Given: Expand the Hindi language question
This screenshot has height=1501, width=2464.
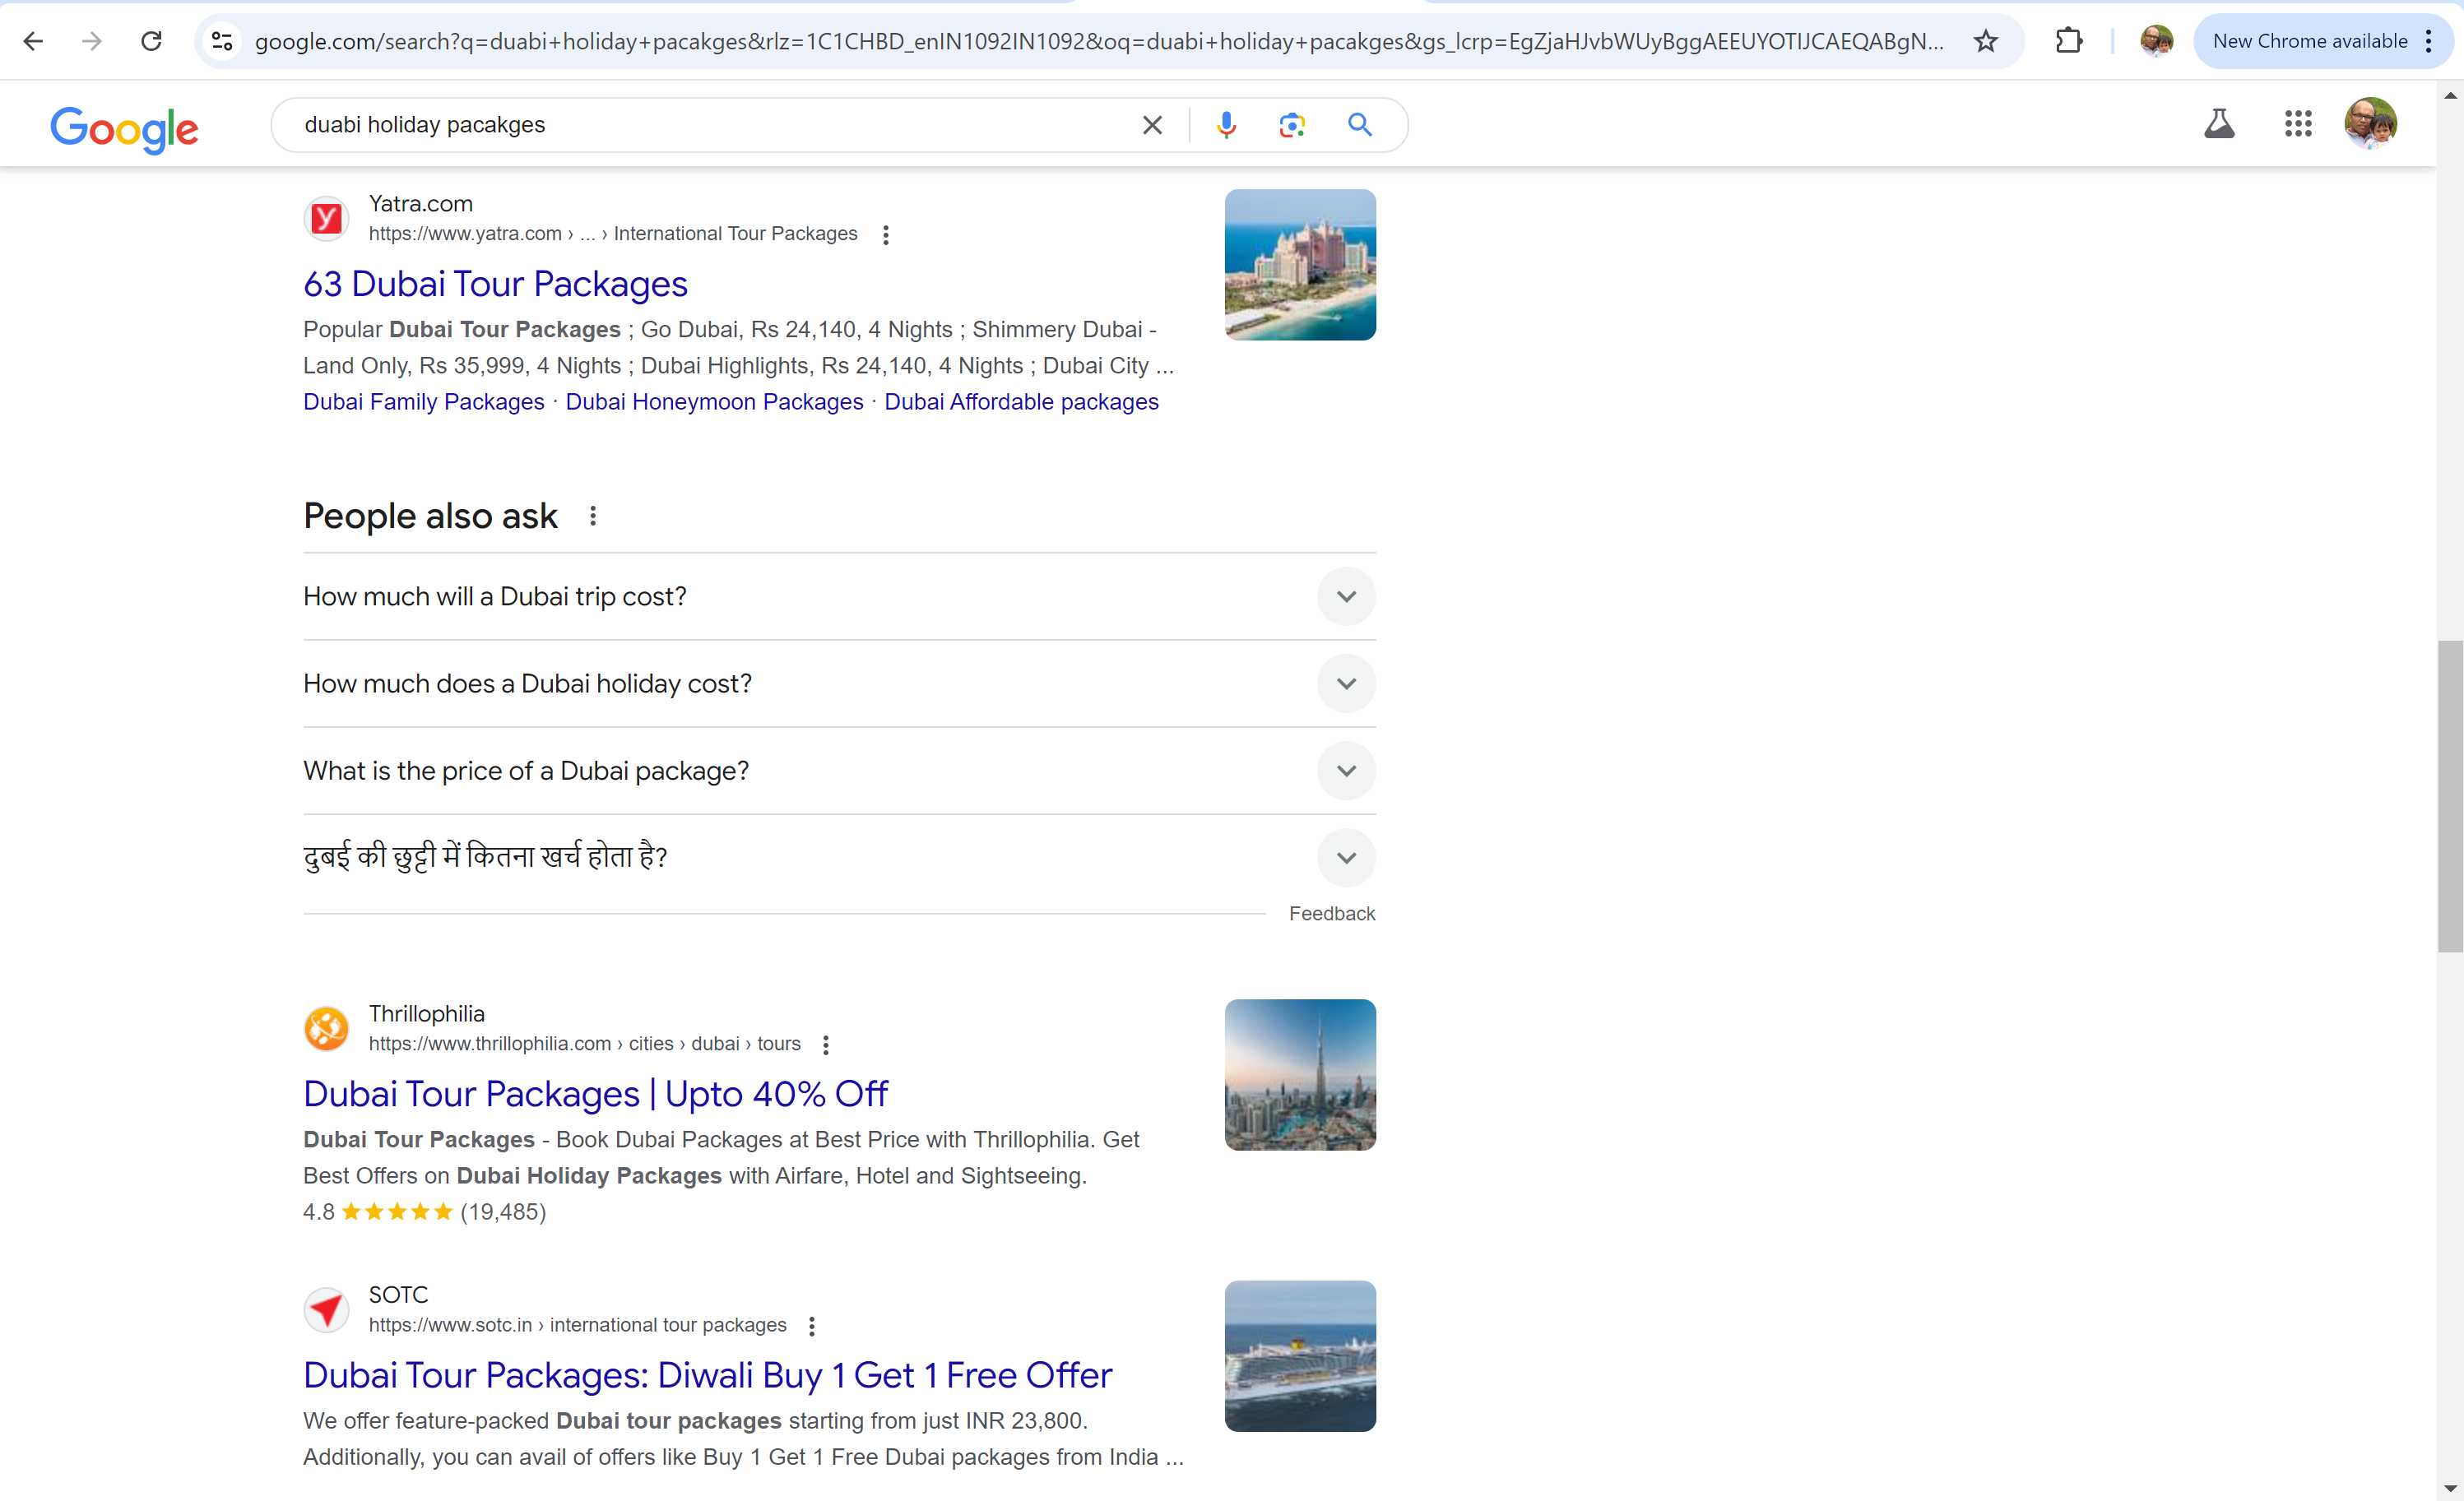Looking at the screenshot, I should pyautogui.click(x=1346, y=858).
